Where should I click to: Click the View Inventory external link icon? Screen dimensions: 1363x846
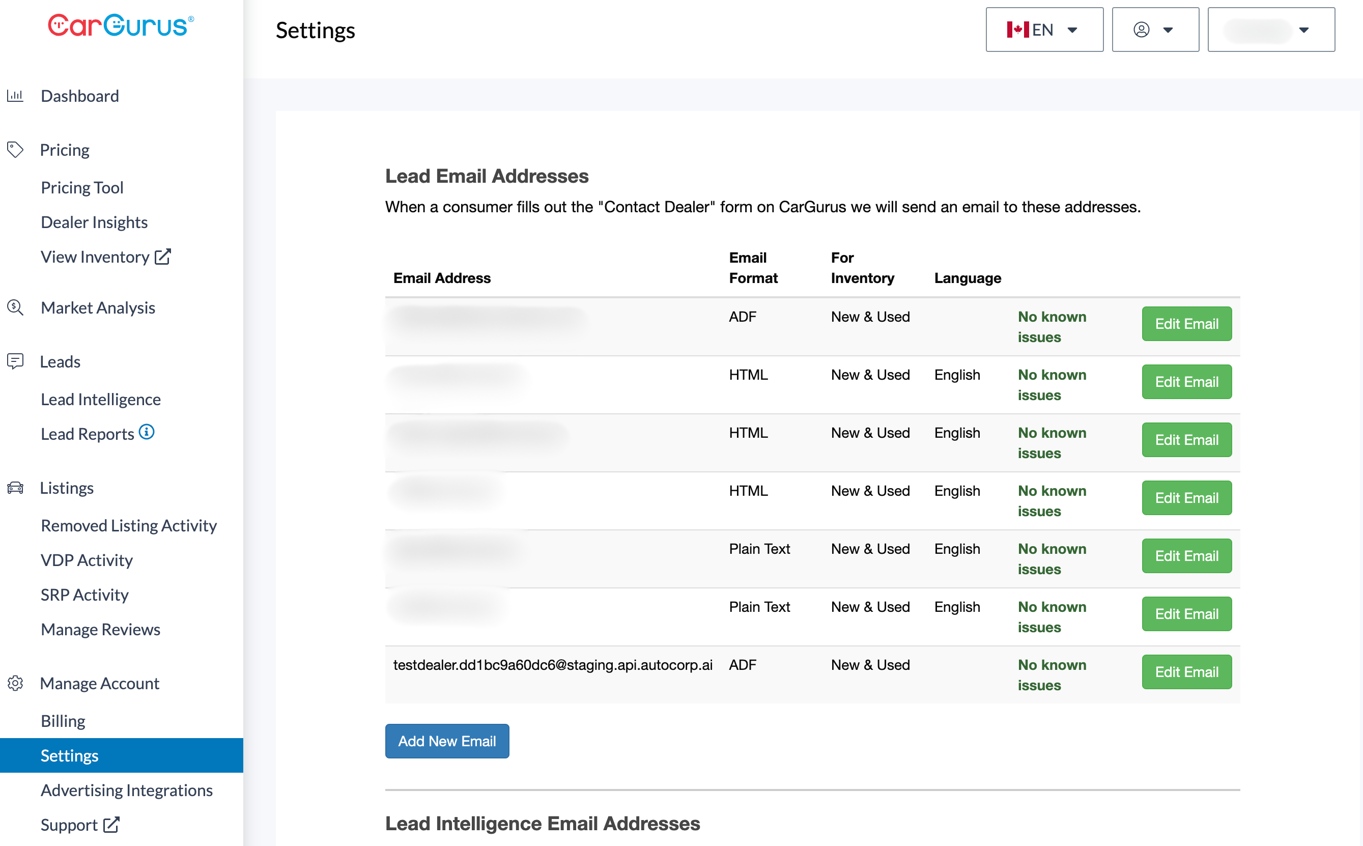click(x=163, y=256)
